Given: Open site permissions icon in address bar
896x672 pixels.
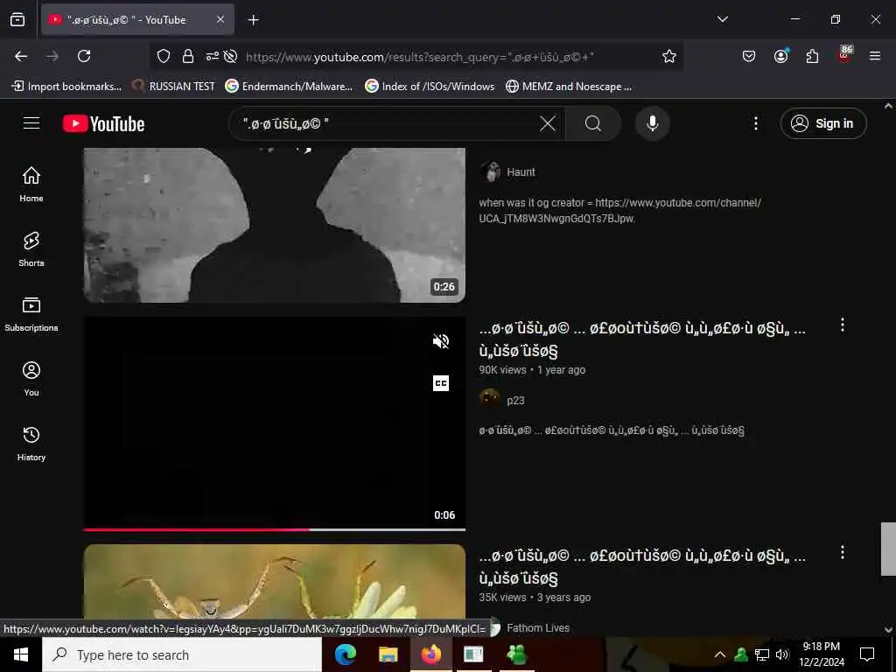Looking at the screenshot, I should coord(212,56).
